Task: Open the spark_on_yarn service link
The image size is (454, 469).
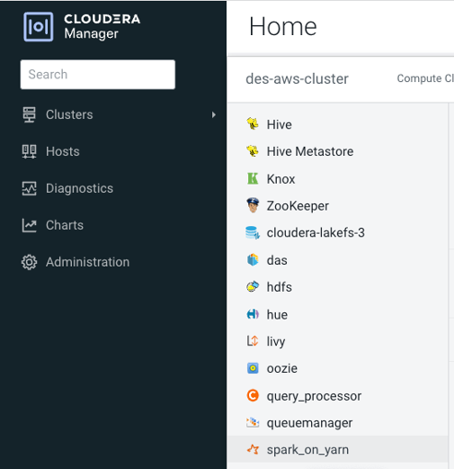Action: coord(307,450)
